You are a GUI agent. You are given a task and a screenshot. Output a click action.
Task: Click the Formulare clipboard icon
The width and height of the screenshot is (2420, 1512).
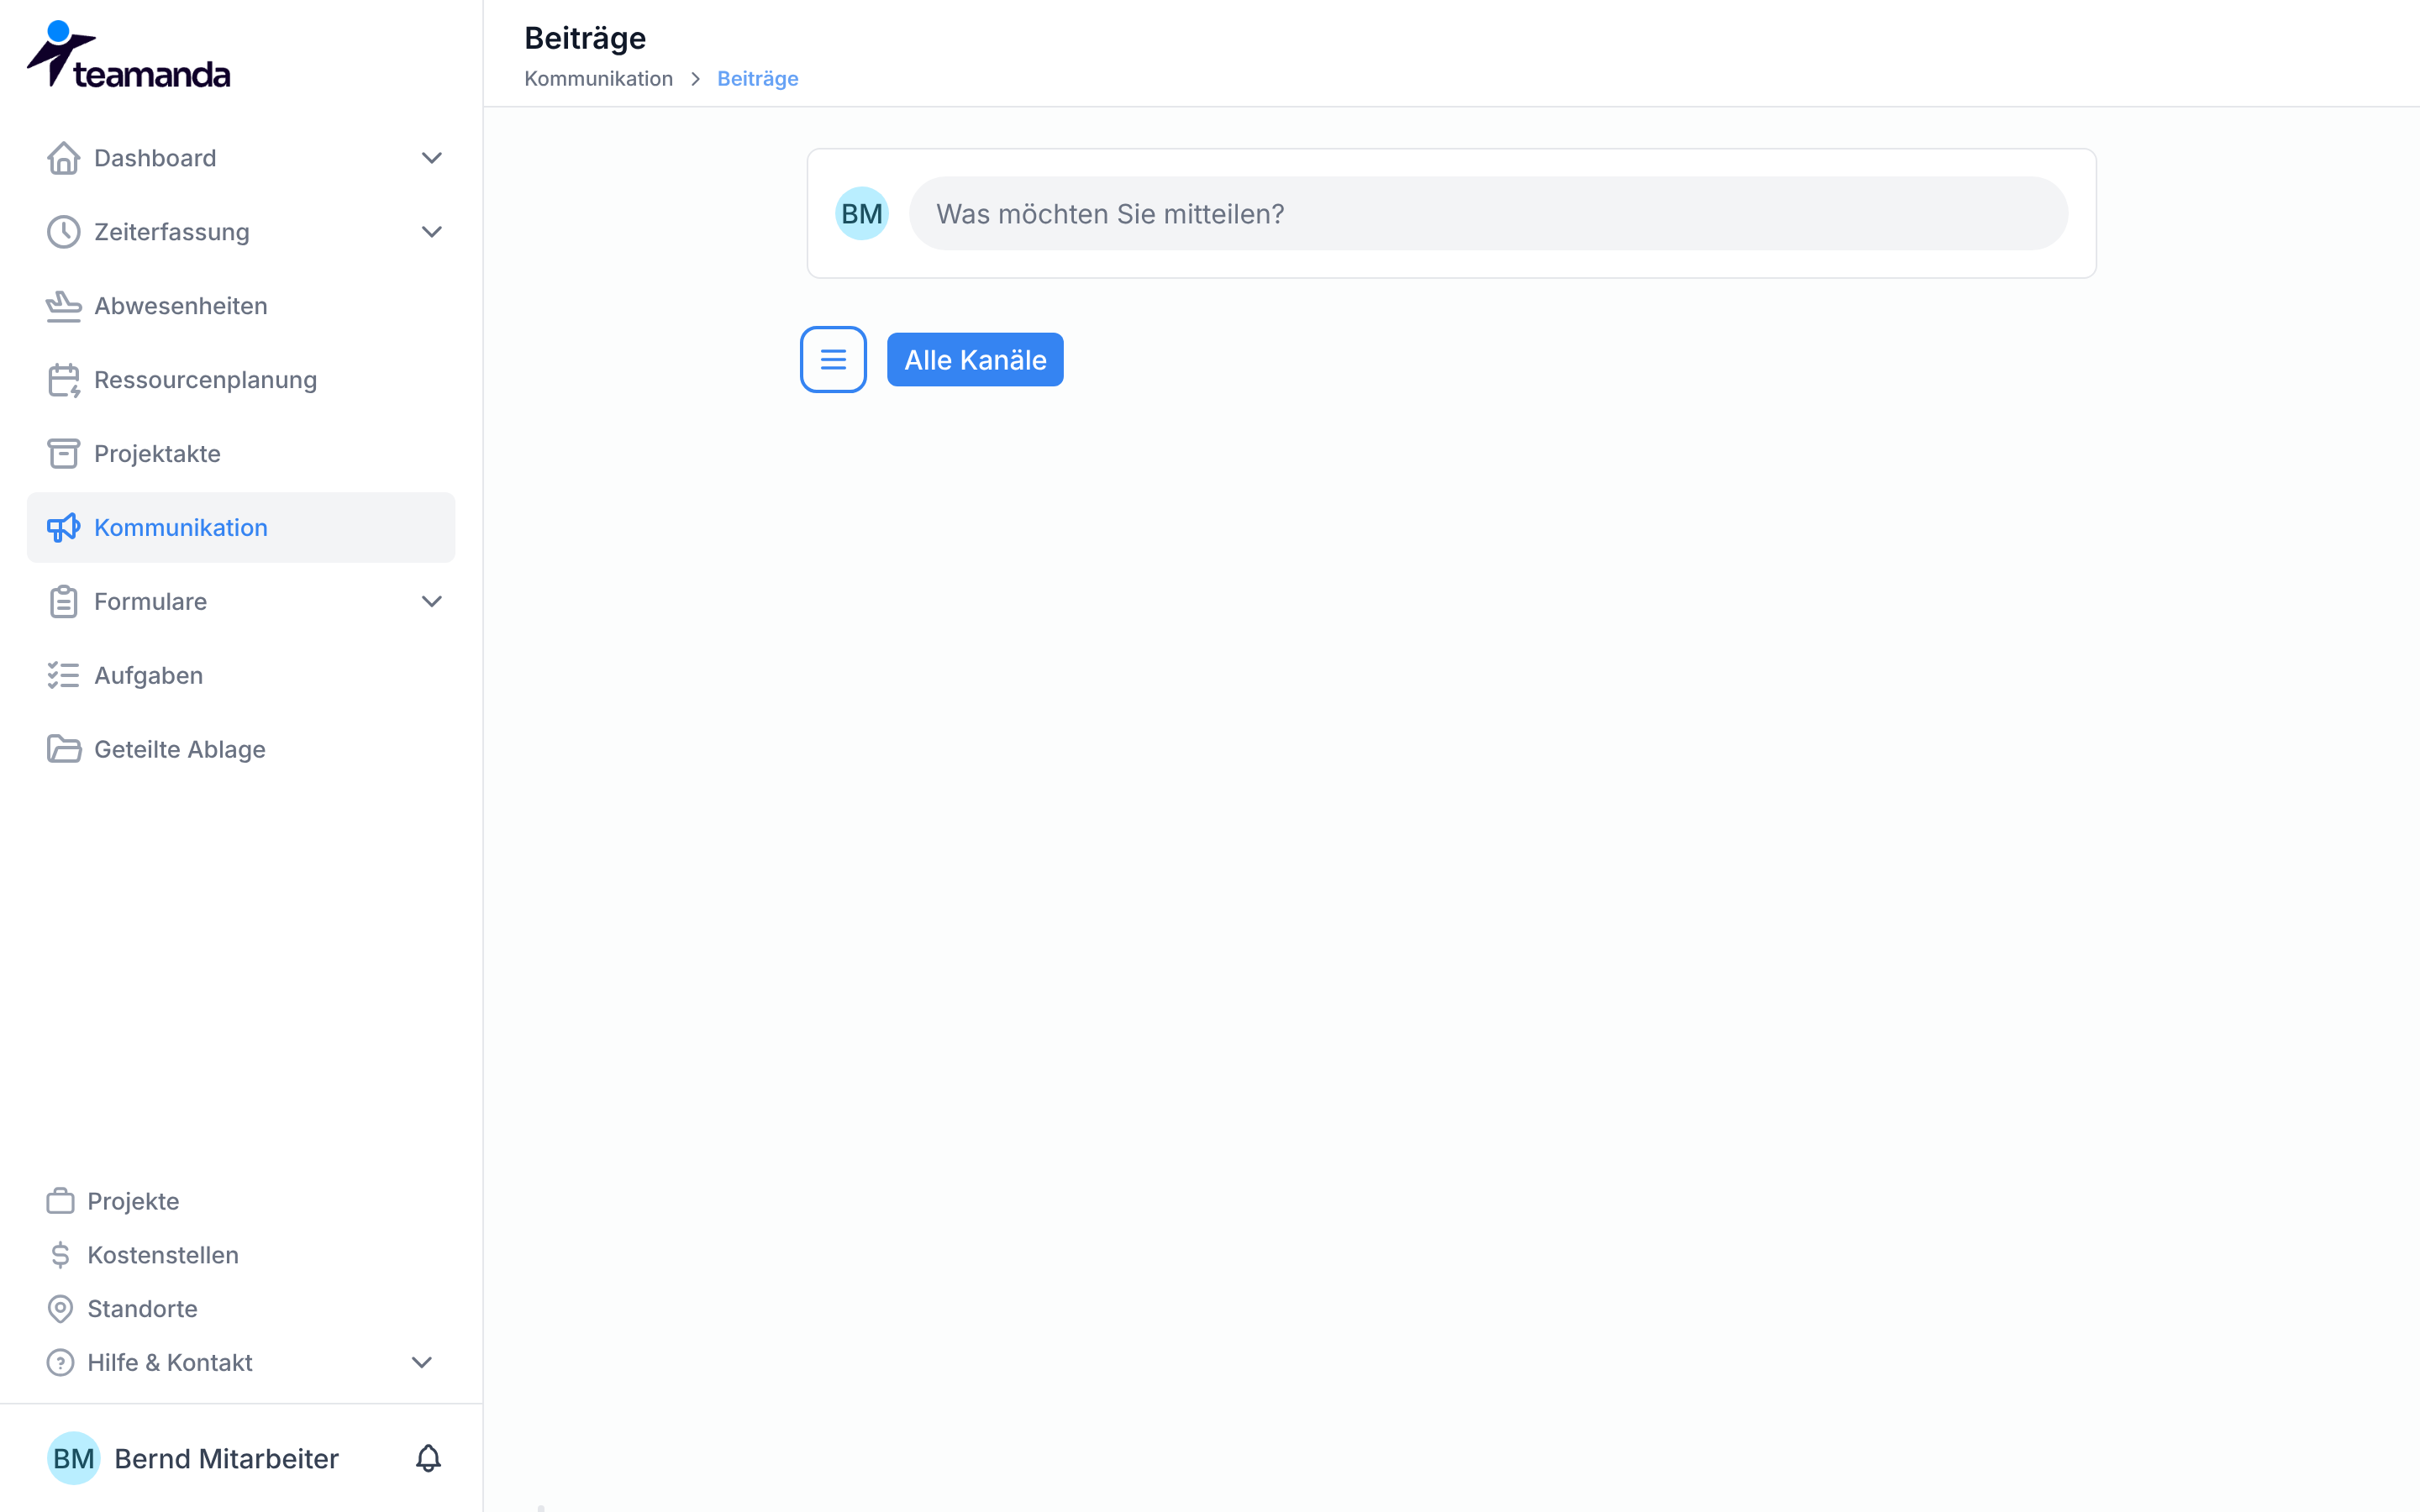(x=63, y=602)
